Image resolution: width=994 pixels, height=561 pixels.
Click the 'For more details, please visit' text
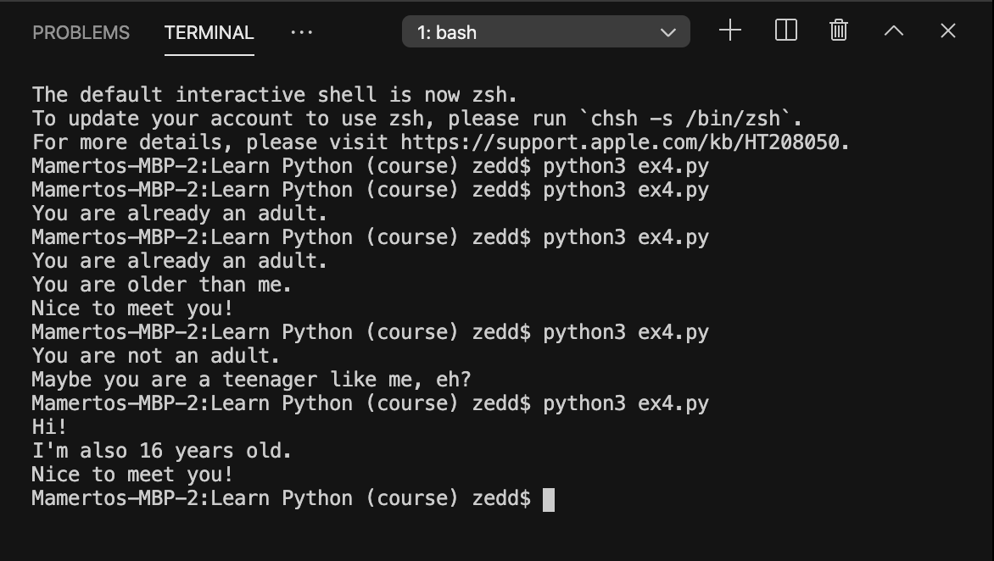[212, 142]
